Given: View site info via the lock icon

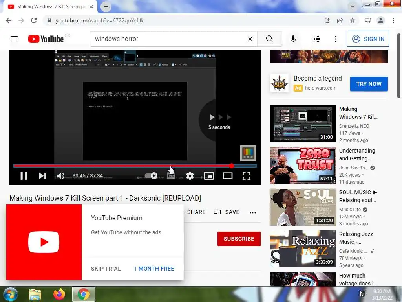Looking at the screenshot, I should point(49,20).
